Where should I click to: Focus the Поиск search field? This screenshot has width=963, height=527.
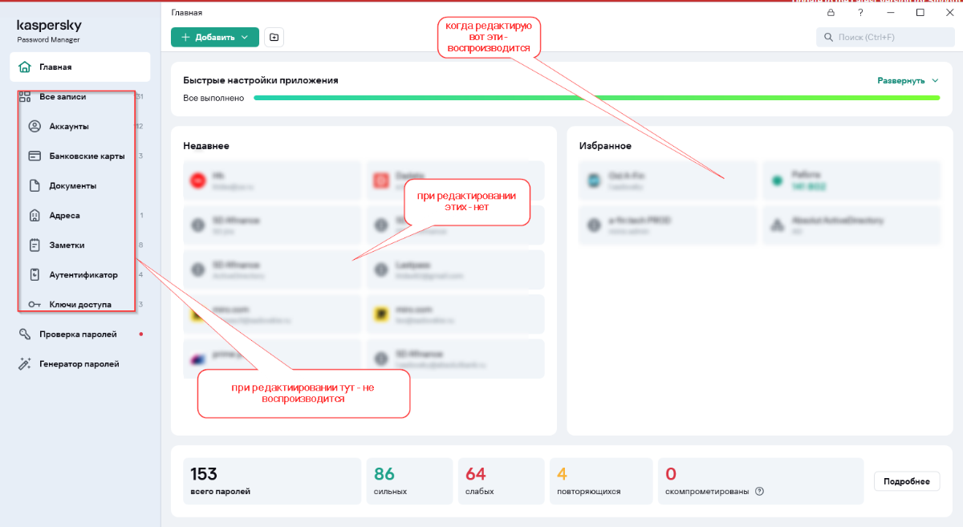[883, 37]
